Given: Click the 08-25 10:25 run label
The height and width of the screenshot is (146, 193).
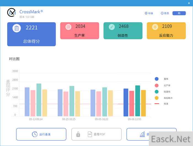Looking at the screenshot, I should pyautogui.click(x=69, y=119).
